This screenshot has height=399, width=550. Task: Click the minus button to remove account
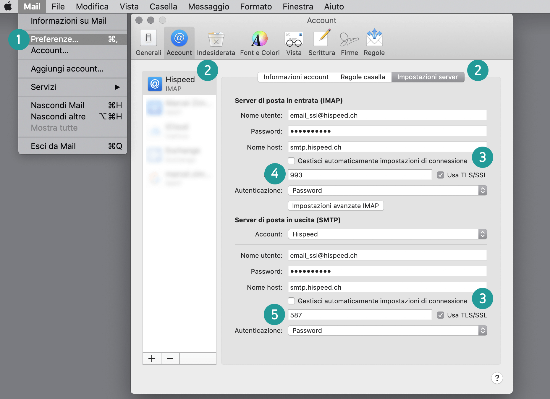tap(170, 359)
